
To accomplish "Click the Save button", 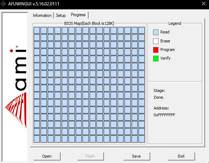I will pyautogui.click(x=137, y=156).
